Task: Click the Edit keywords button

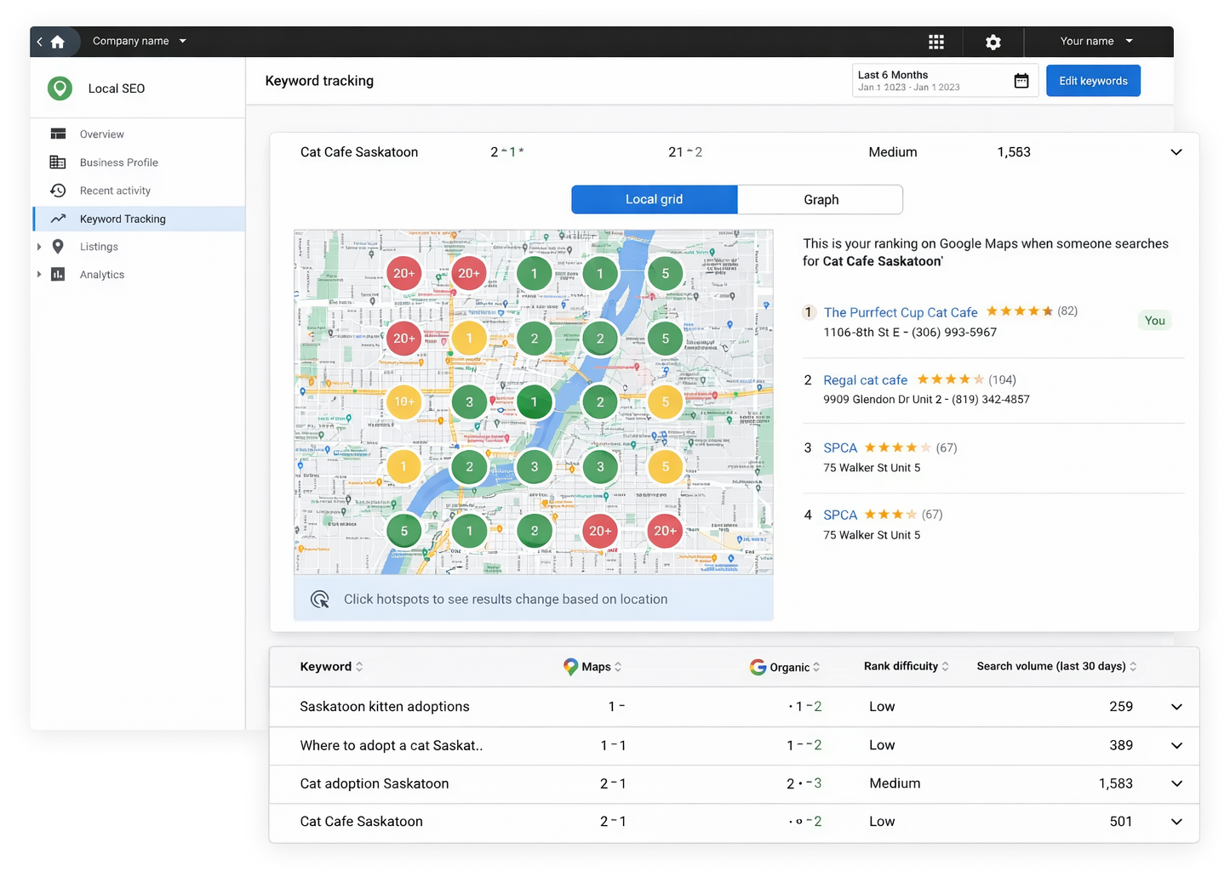Action: point(1093,80)
